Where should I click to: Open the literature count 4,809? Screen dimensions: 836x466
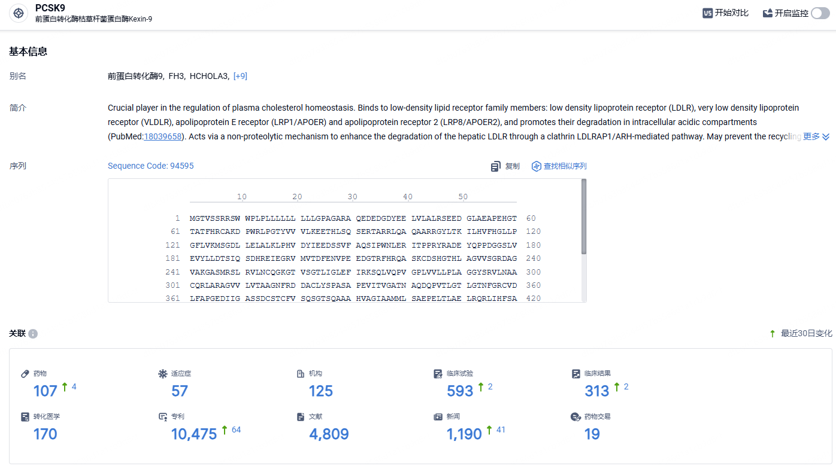(329, 434)
